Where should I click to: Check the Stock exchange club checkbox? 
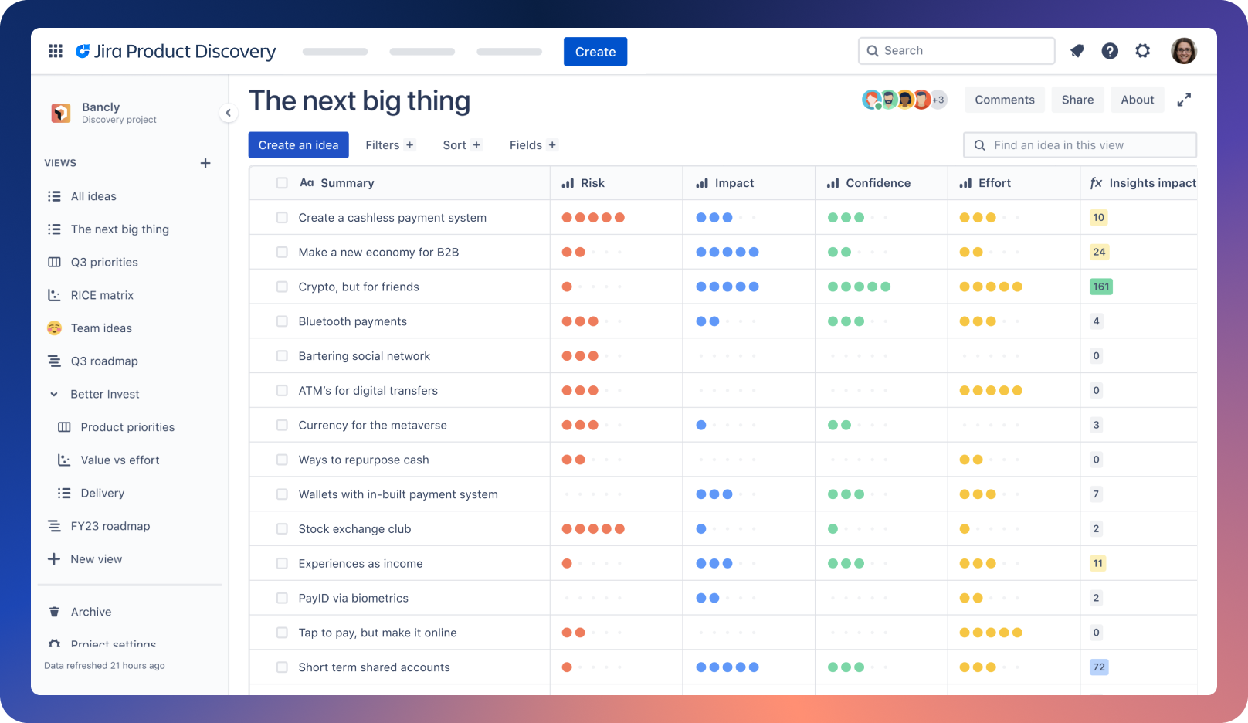coord(282,528)
